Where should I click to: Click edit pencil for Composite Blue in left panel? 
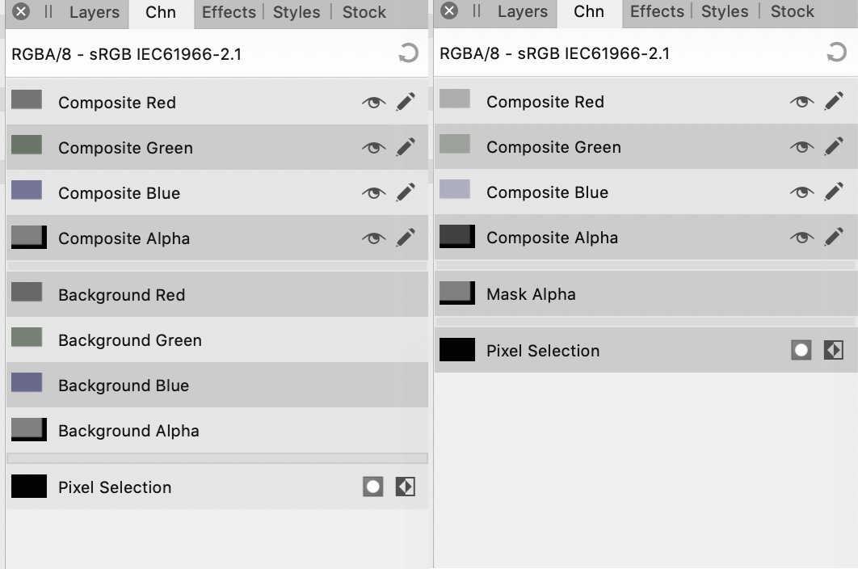406,192
